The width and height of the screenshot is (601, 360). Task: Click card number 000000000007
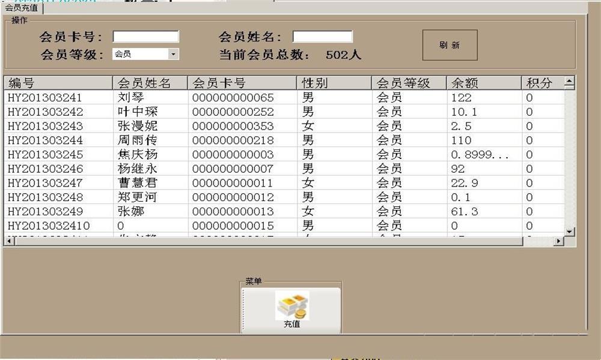click(233, 169)
